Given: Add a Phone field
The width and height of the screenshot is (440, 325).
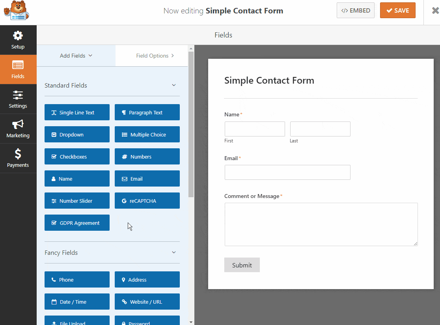Looking at the screenshot, I should pyautogui.click(x=77, y=280).
